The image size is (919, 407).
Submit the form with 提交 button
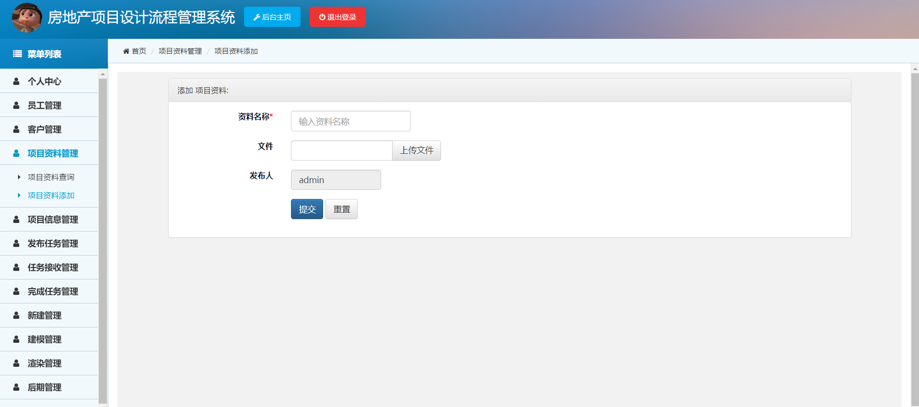tap(307, 209)
